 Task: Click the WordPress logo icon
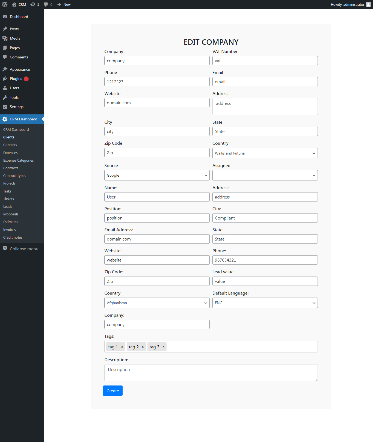5,4
